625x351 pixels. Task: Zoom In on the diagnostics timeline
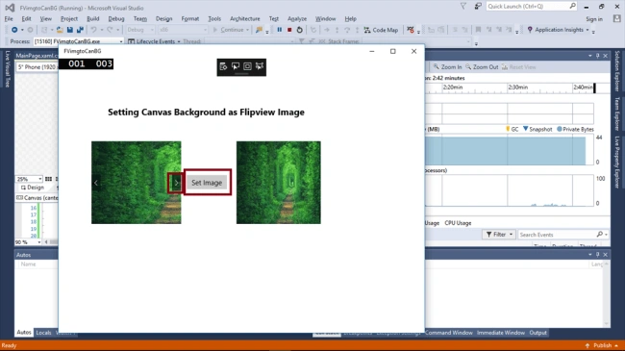447,67
